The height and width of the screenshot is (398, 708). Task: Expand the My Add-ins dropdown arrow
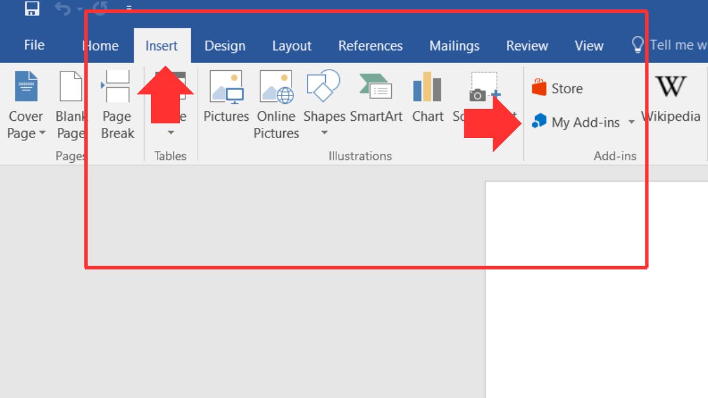631,123
